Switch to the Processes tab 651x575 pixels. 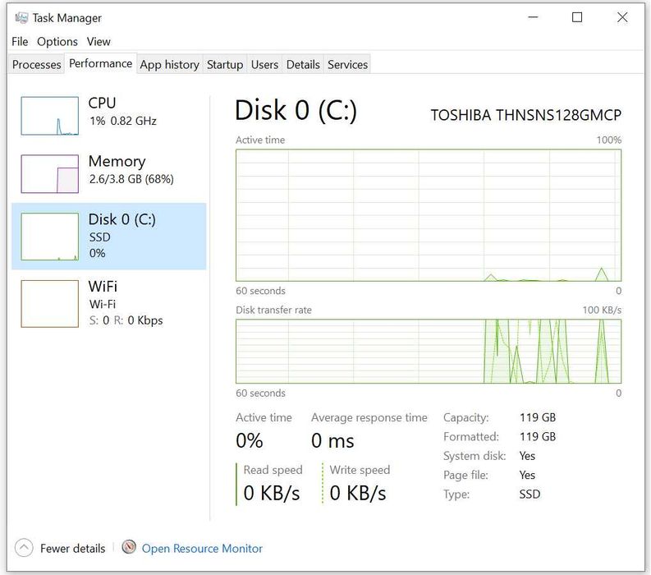[37, 64]
